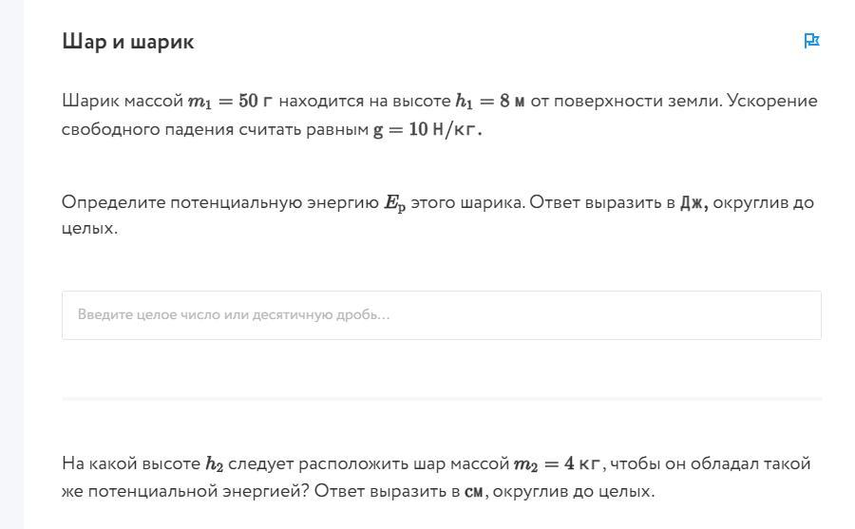The height and width of the screenshot is (529, 855).
Task: Click the word "Определите" in the first question
Action: (113, 202)
